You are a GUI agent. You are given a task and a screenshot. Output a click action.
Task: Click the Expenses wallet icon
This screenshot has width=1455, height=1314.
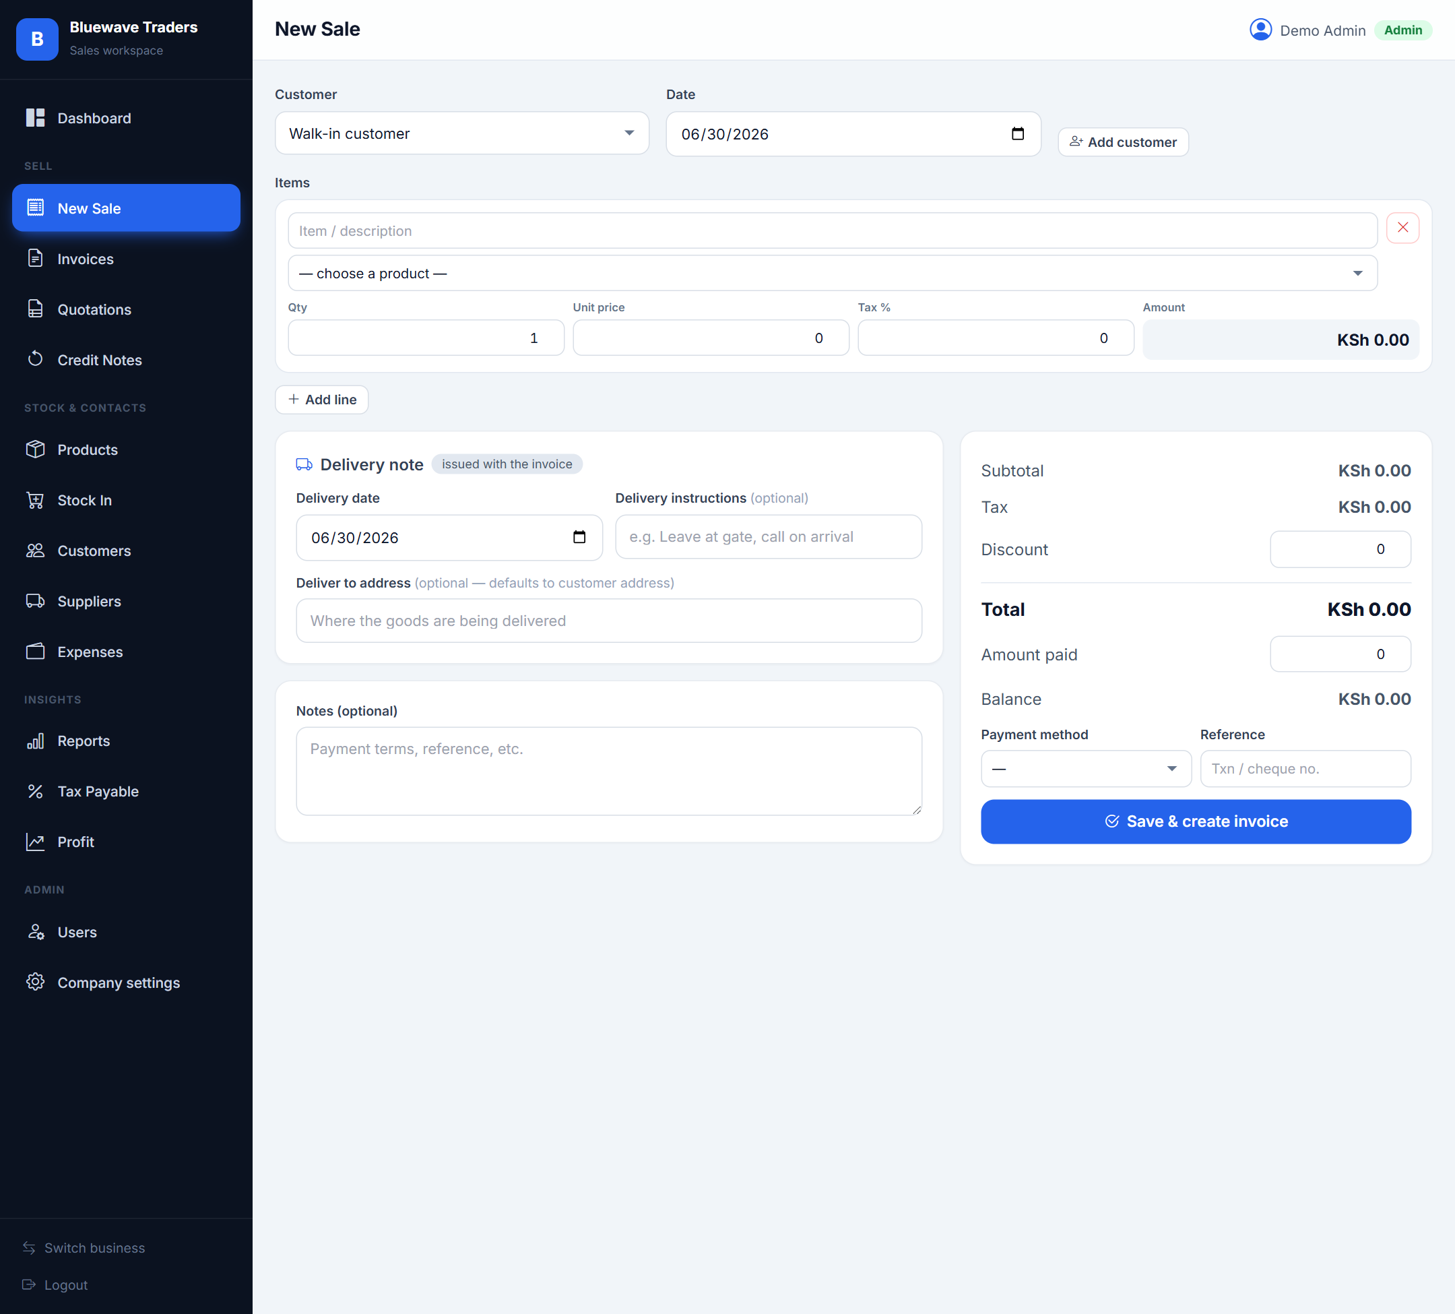pos(35,651)
